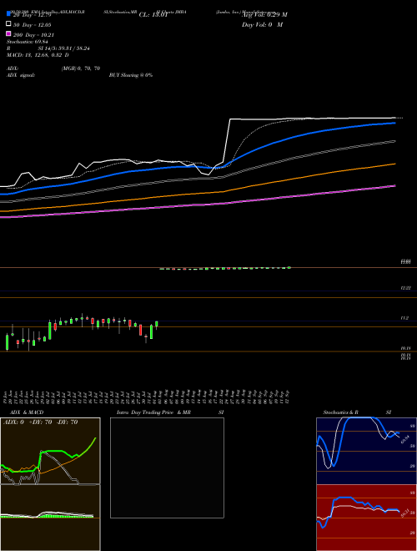Click the 'Avg Vol: 0.29 M' text
The width and height of the screenshot is (417, 551).
click(x=264, y=15)
